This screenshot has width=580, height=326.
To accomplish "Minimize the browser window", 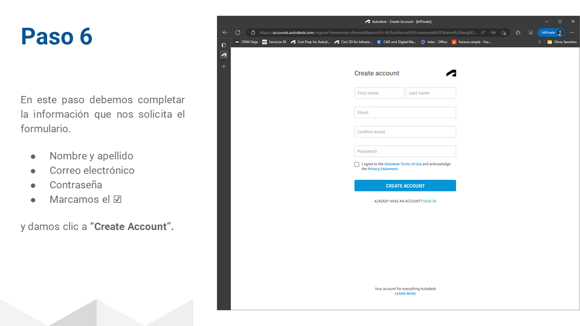I will click(547, 22).
